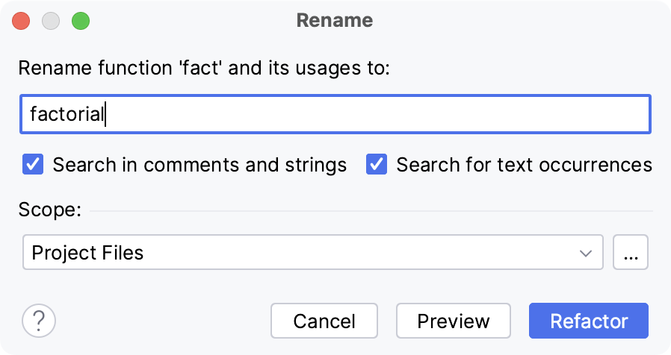Viewport: 671px width, 355px height.
Task: Click the yellow minimize window button
Action: coord(51,21)
